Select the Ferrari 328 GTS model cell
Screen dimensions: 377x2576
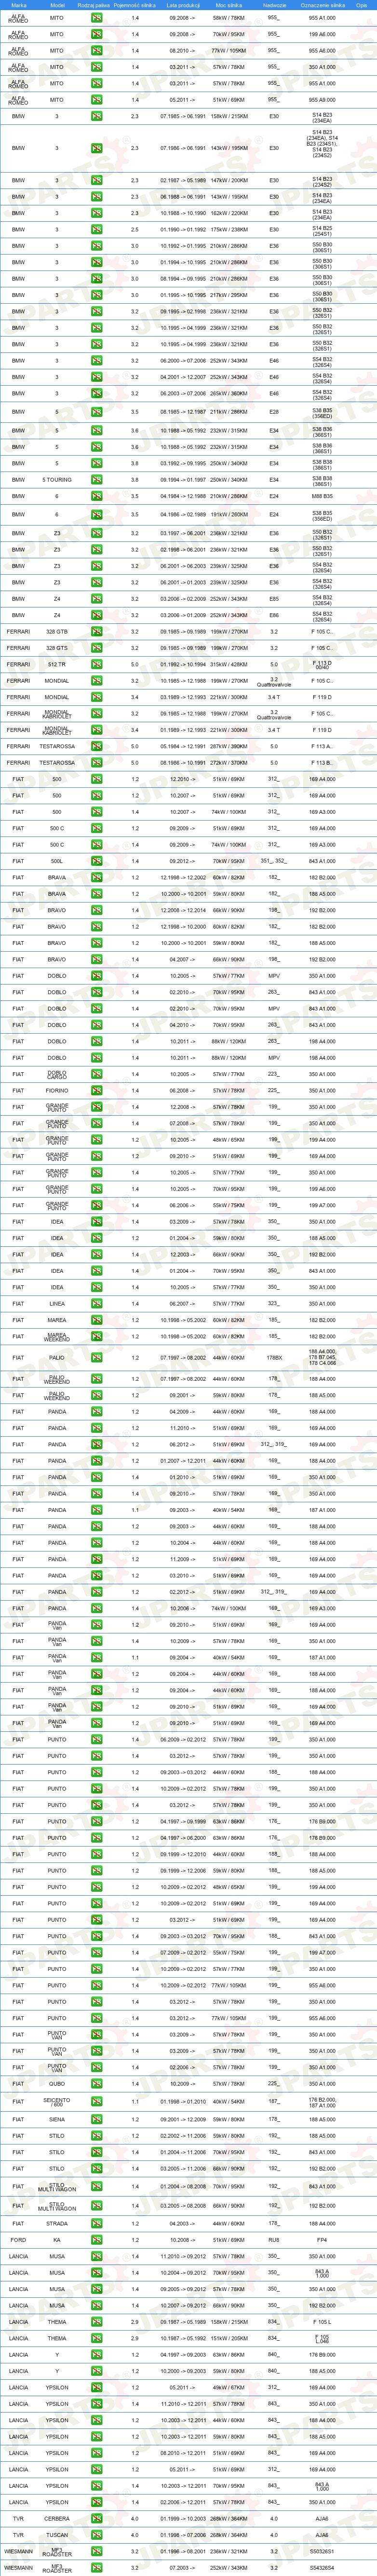pos(56,648)
